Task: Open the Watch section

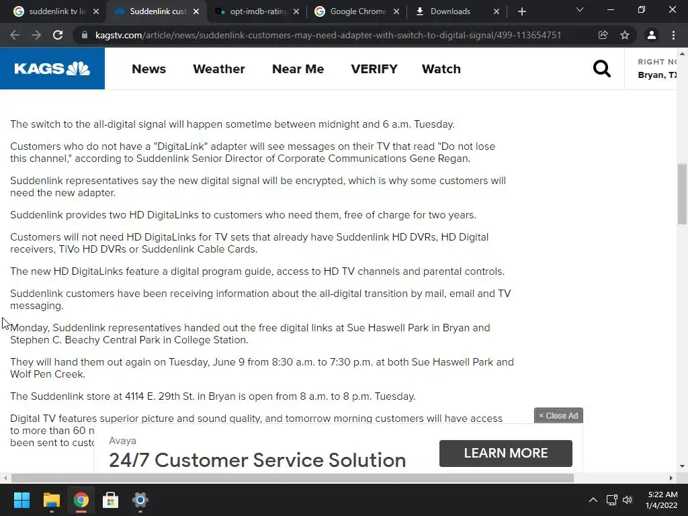Action: click(441, 69)
